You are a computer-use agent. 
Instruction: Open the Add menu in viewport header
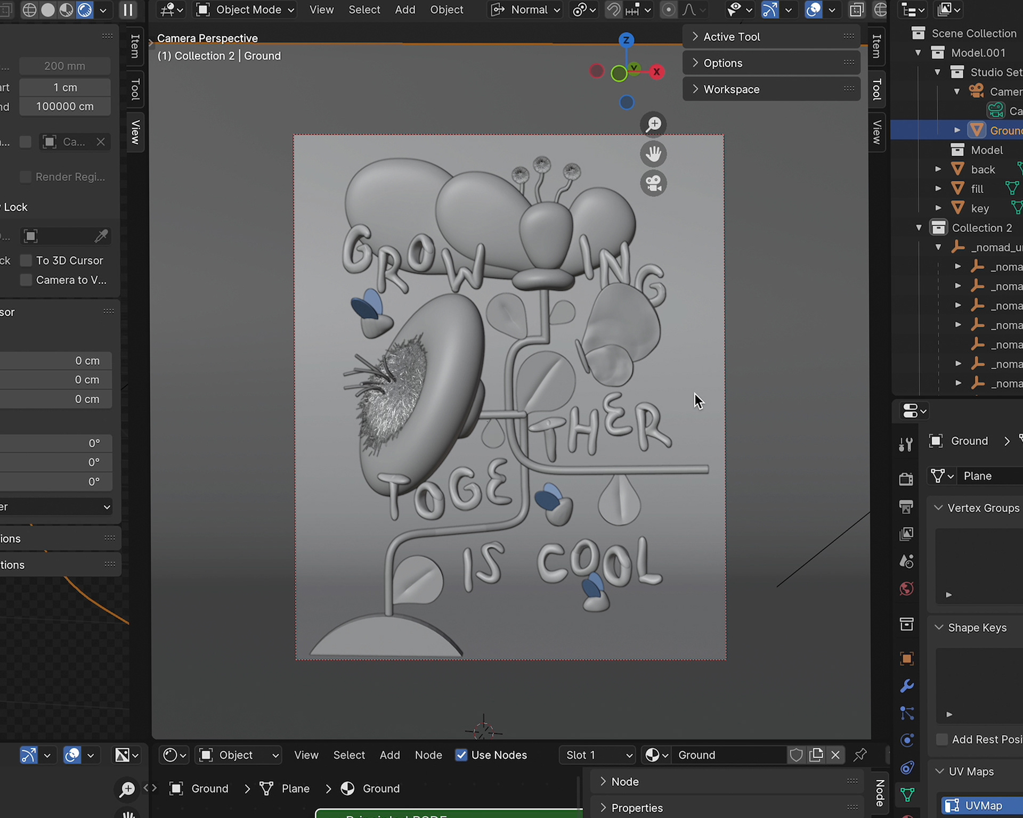click(405, 10)
